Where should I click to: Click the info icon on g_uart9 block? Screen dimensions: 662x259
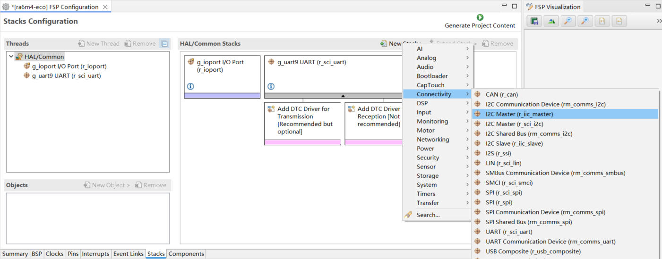271,86
